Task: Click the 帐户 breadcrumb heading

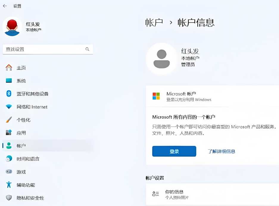Action: (154, 23)
